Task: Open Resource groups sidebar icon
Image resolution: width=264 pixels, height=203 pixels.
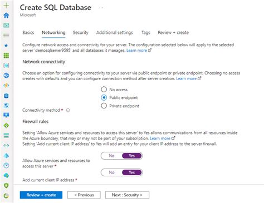Action: coord(6,65)
